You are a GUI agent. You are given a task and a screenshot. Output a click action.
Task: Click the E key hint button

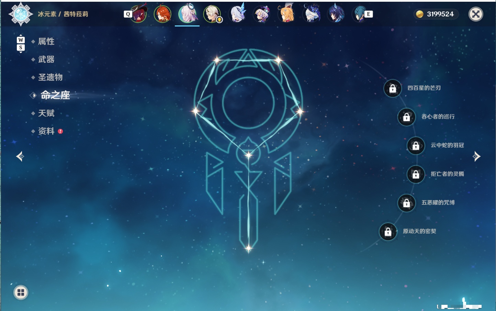tap(369, 14)
